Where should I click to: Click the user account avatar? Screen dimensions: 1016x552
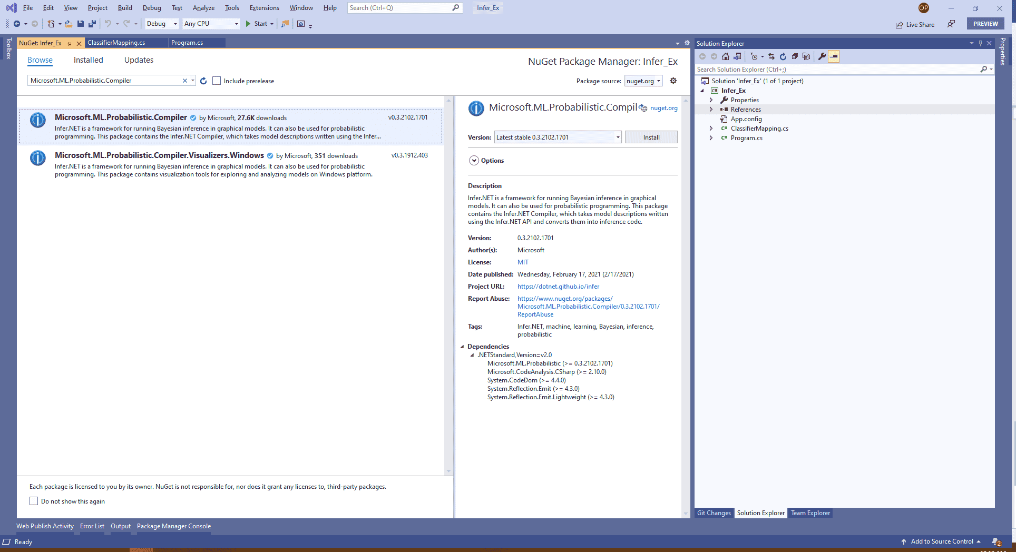click(x=923, y=8)
